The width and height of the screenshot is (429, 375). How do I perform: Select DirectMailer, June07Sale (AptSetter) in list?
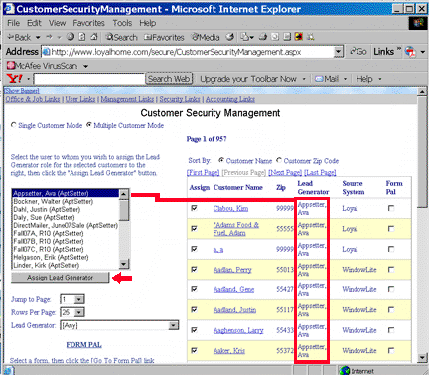tap(66, 225)
